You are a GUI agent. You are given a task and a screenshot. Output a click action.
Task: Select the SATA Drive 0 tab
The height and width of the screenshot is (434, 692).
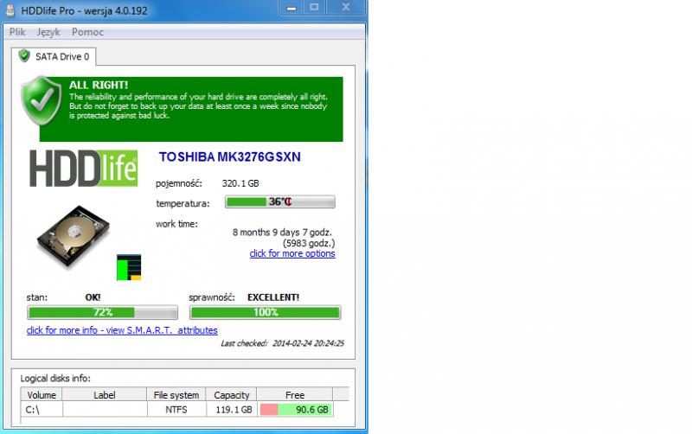coord(54,56)
